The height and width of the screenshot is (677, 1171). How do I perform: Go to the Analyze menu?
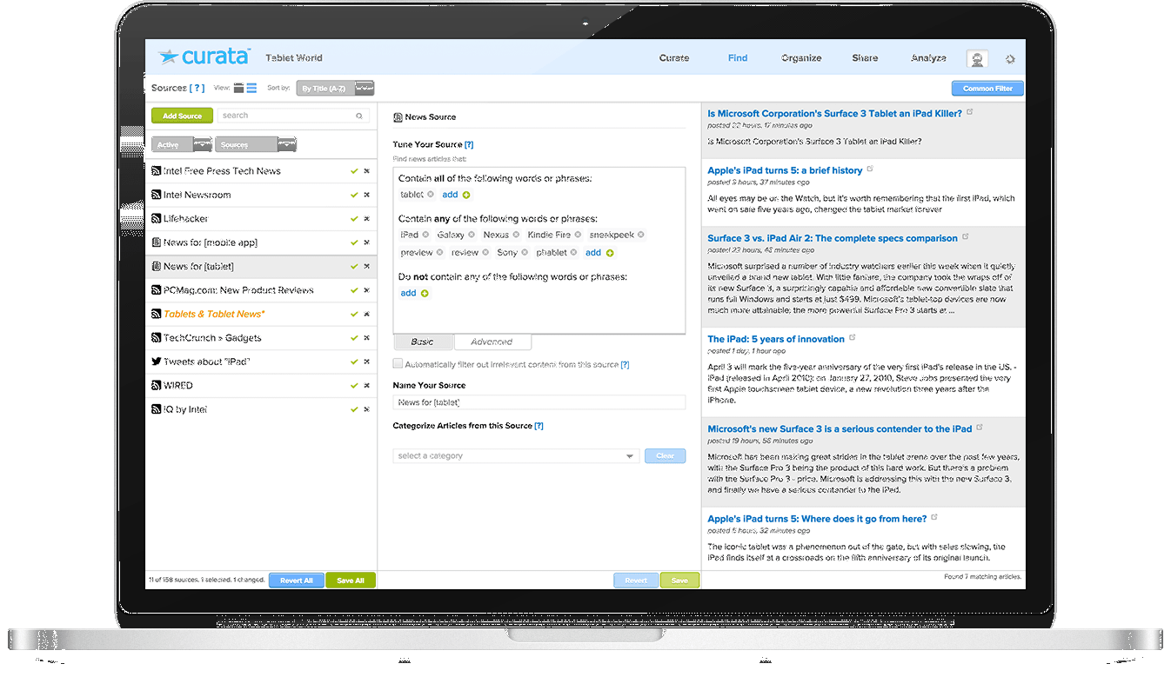click(929, 58)
